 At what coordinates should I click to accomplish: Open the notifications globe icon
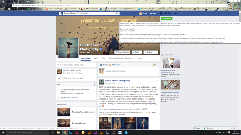170,13
